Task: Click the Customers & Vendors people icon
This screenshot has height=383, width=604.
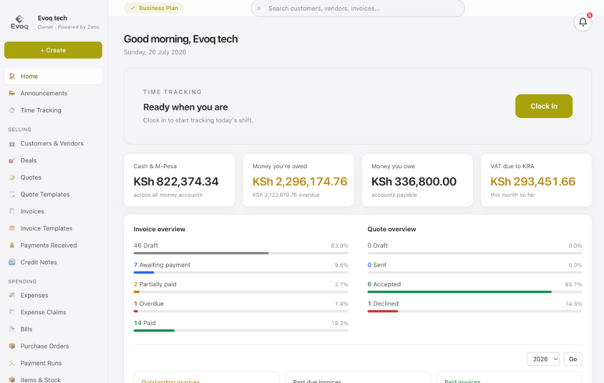Action: (12, 143)
